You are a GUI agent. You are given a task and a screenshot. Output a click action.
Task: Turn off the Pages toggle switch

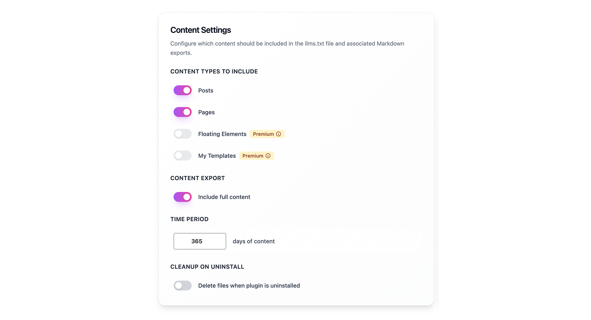(183, 112)
